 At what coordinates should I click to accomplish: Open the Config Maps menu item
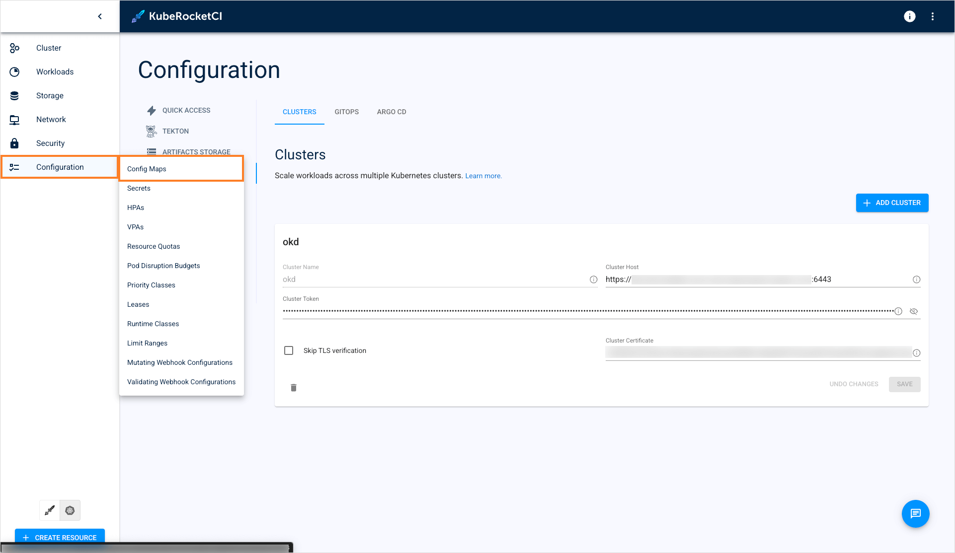pos(147,169)
